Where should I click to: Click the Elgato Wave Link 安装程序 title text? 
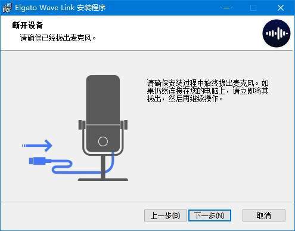tap(60, 8)
